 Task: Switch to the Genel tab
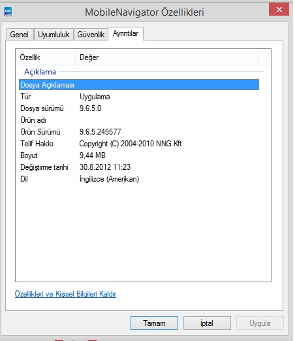pos(20,35)
